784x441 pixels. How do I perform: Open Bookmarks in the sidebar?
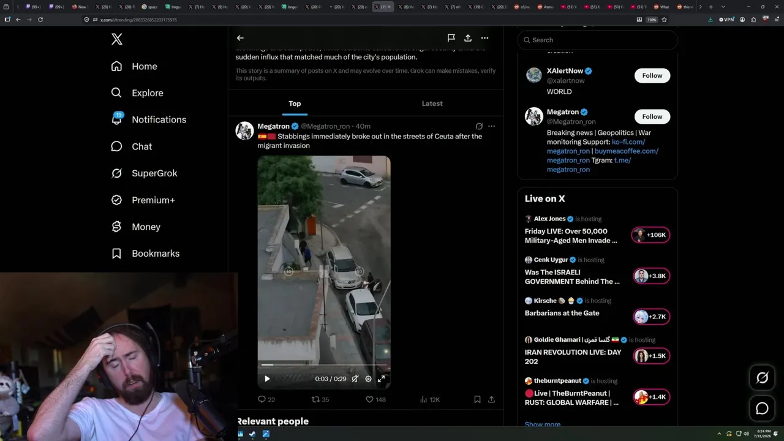tap(145, 254)
